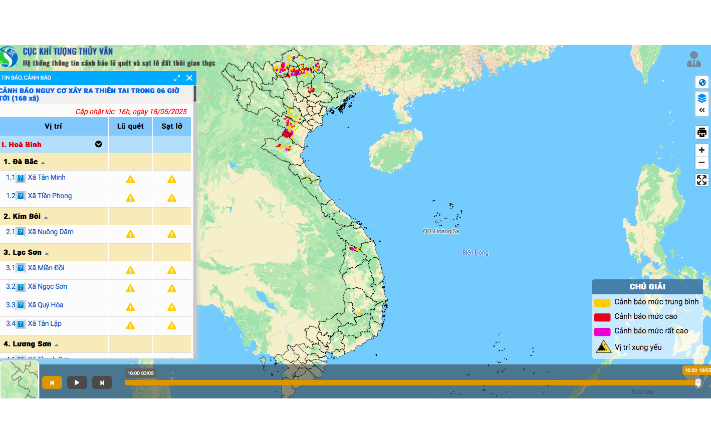Click info icon for Xã Nuông Dăm
The width and height of the screenshot is (711, 444).
pos(21,232)
